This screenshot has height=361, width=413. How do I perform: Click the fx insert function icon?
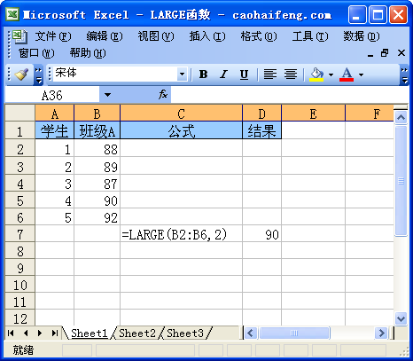163,95
